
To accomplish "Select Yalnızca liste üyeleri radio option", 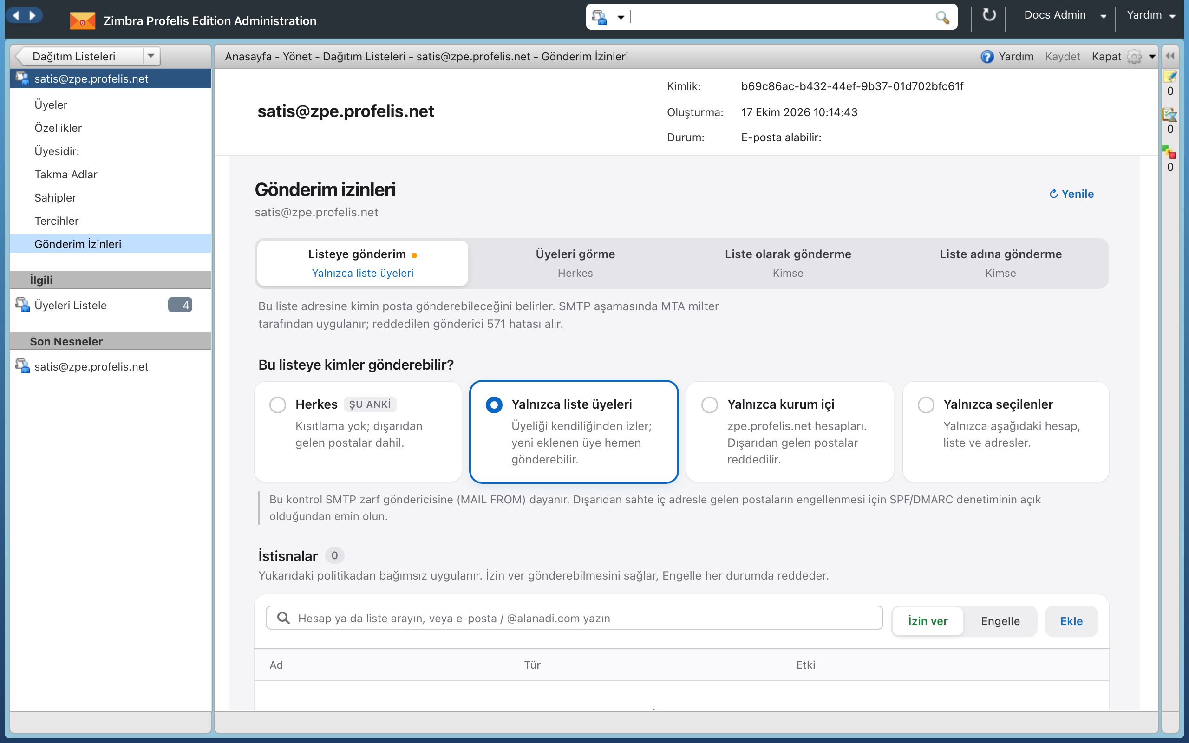I will pos(494,405).
